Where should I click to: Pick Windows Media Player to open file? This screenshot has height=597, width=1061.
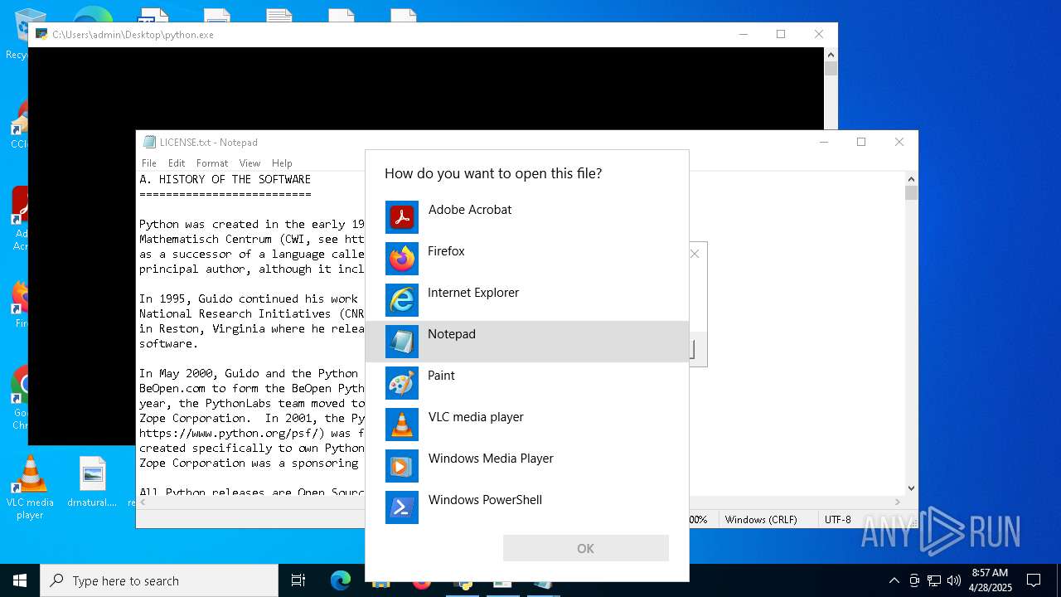(527, 466)
